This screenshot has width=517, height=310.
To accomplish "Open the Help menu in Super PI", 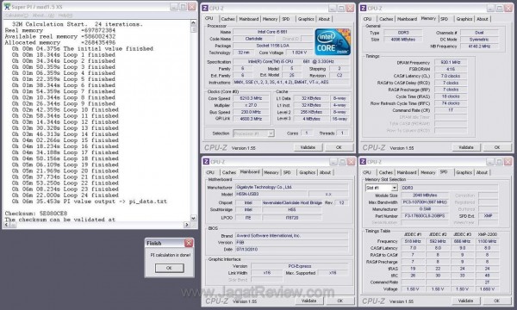I will pos(65,15).
